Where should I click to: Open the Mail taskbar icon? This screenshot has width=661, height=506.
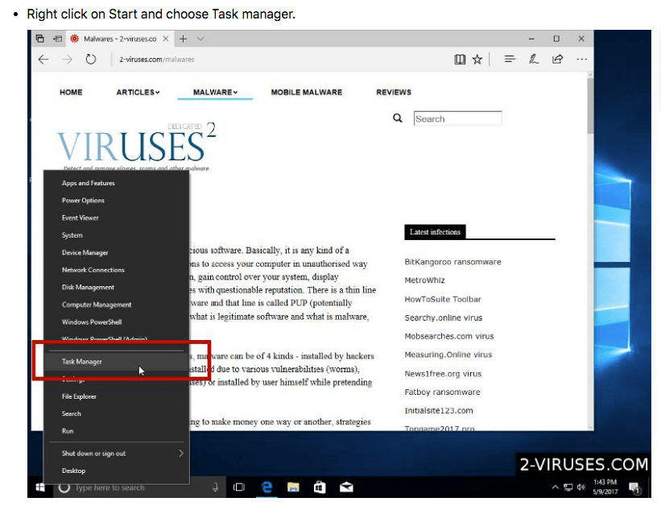coord(346,487)
